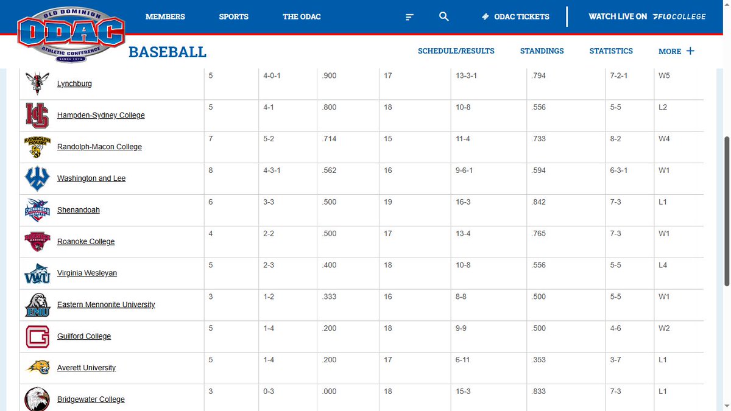
Task: Select Randolph-Macon's 11-4 overall record
Action: (x=464, y=139)
